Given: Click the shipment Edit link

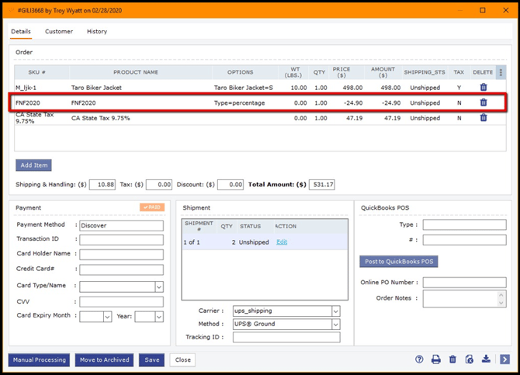Looking at the screenshot, I should [x=282, y=242].
